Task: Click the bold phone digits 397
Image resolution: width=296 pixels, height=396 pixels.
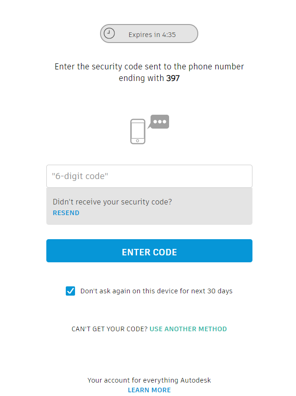Action: point(173,79)
